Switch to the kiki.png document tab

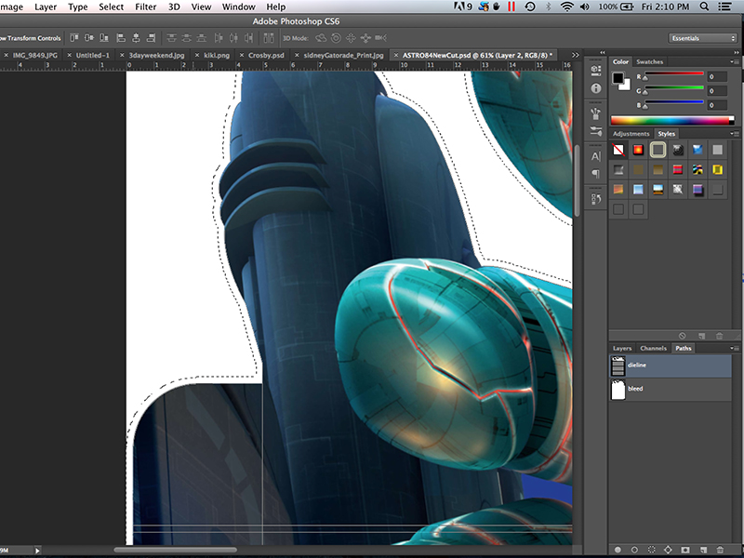coord(217,55)
